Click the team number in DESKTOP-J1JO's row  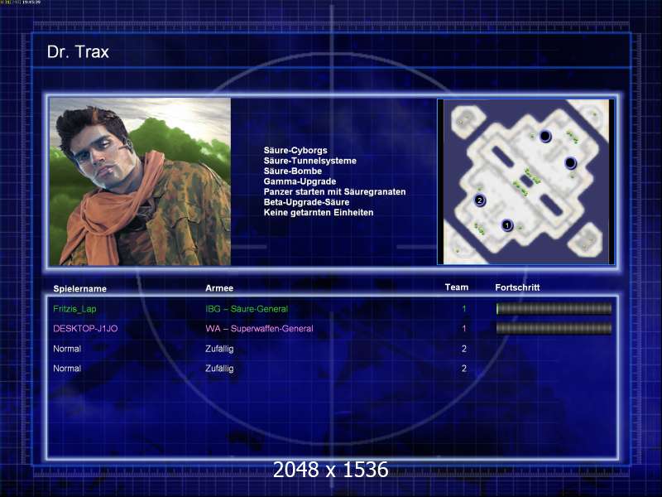click(464, 328)
